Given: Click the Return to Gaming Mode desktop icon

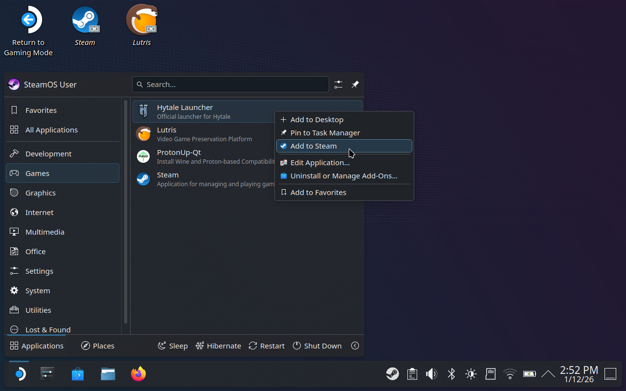Looking at the screenshot, I should pyautogui.click(x=28, y=20).
